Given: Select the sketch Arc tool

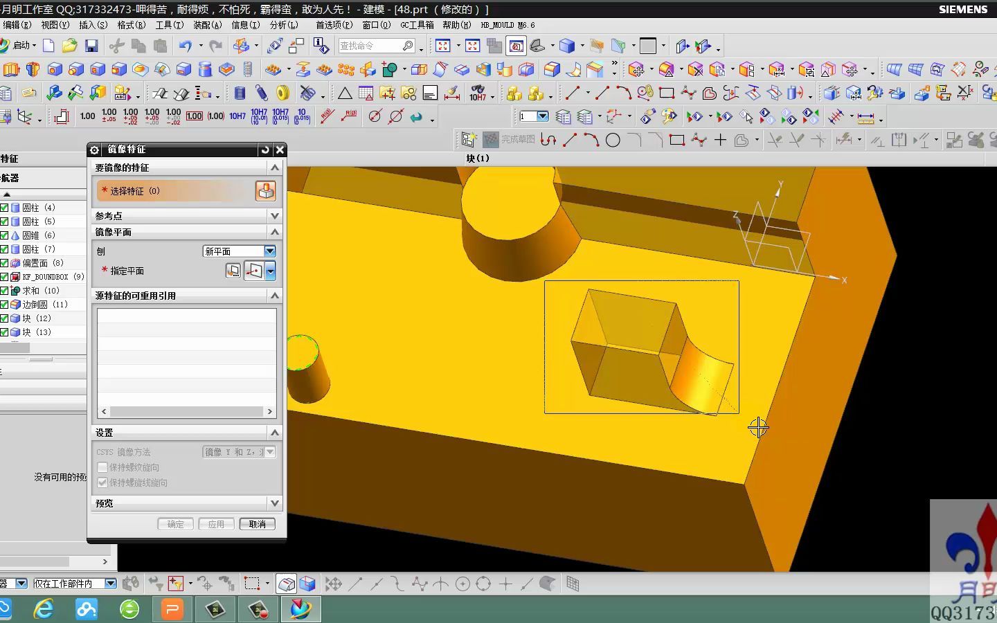Looking at the screenshot, I should tap(591, 141).
